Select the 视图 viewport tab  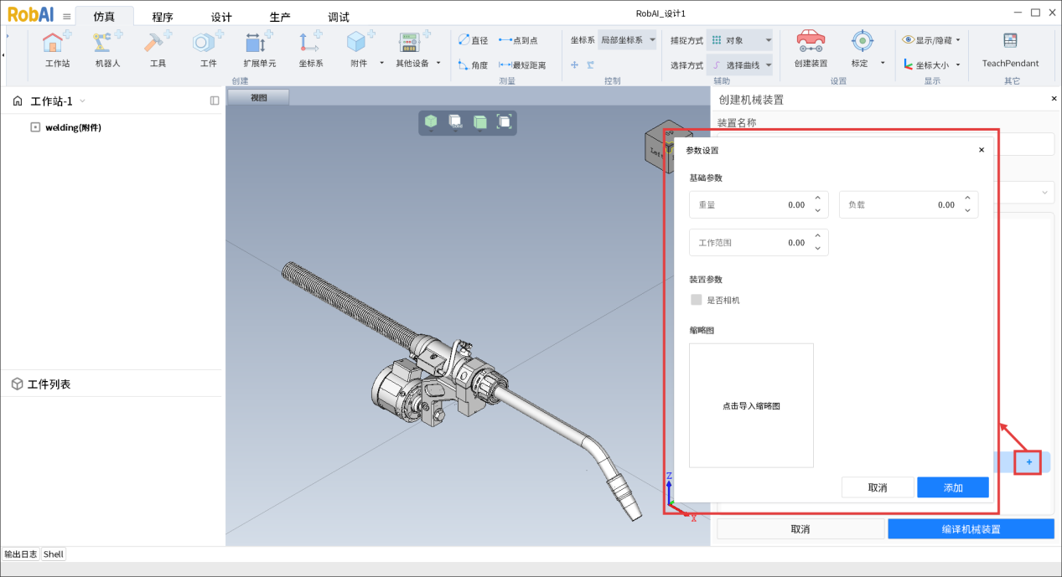[x=259, y=97]
